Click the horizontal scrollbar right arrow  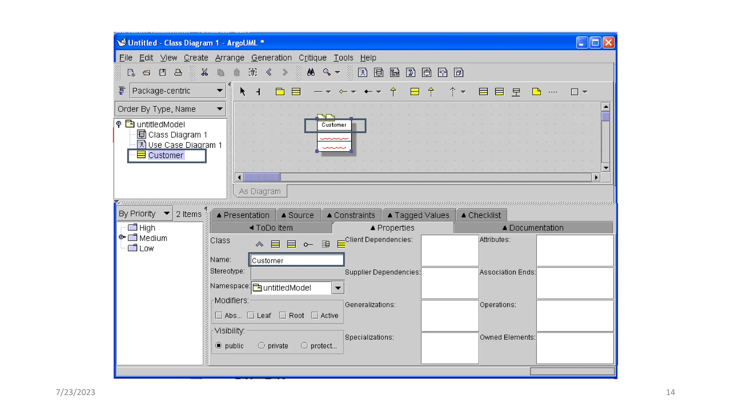pyautogui.click(x=596, y=177)
